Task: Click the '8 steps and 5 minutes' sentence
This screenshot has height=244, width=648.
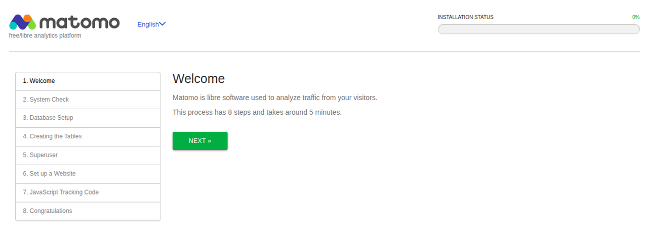Action: [257, 112]
